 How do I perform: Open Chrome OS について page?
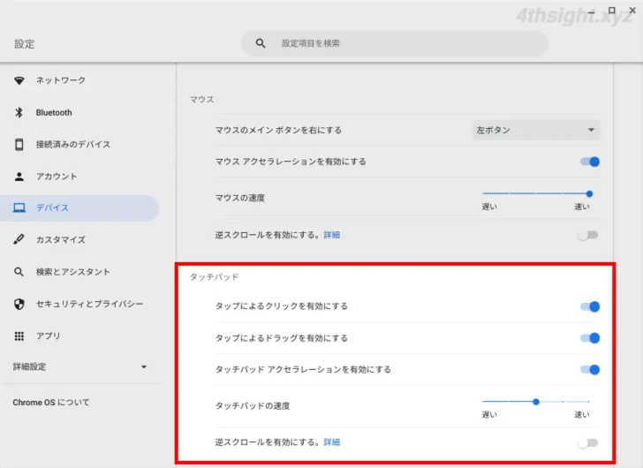[51, 403]
